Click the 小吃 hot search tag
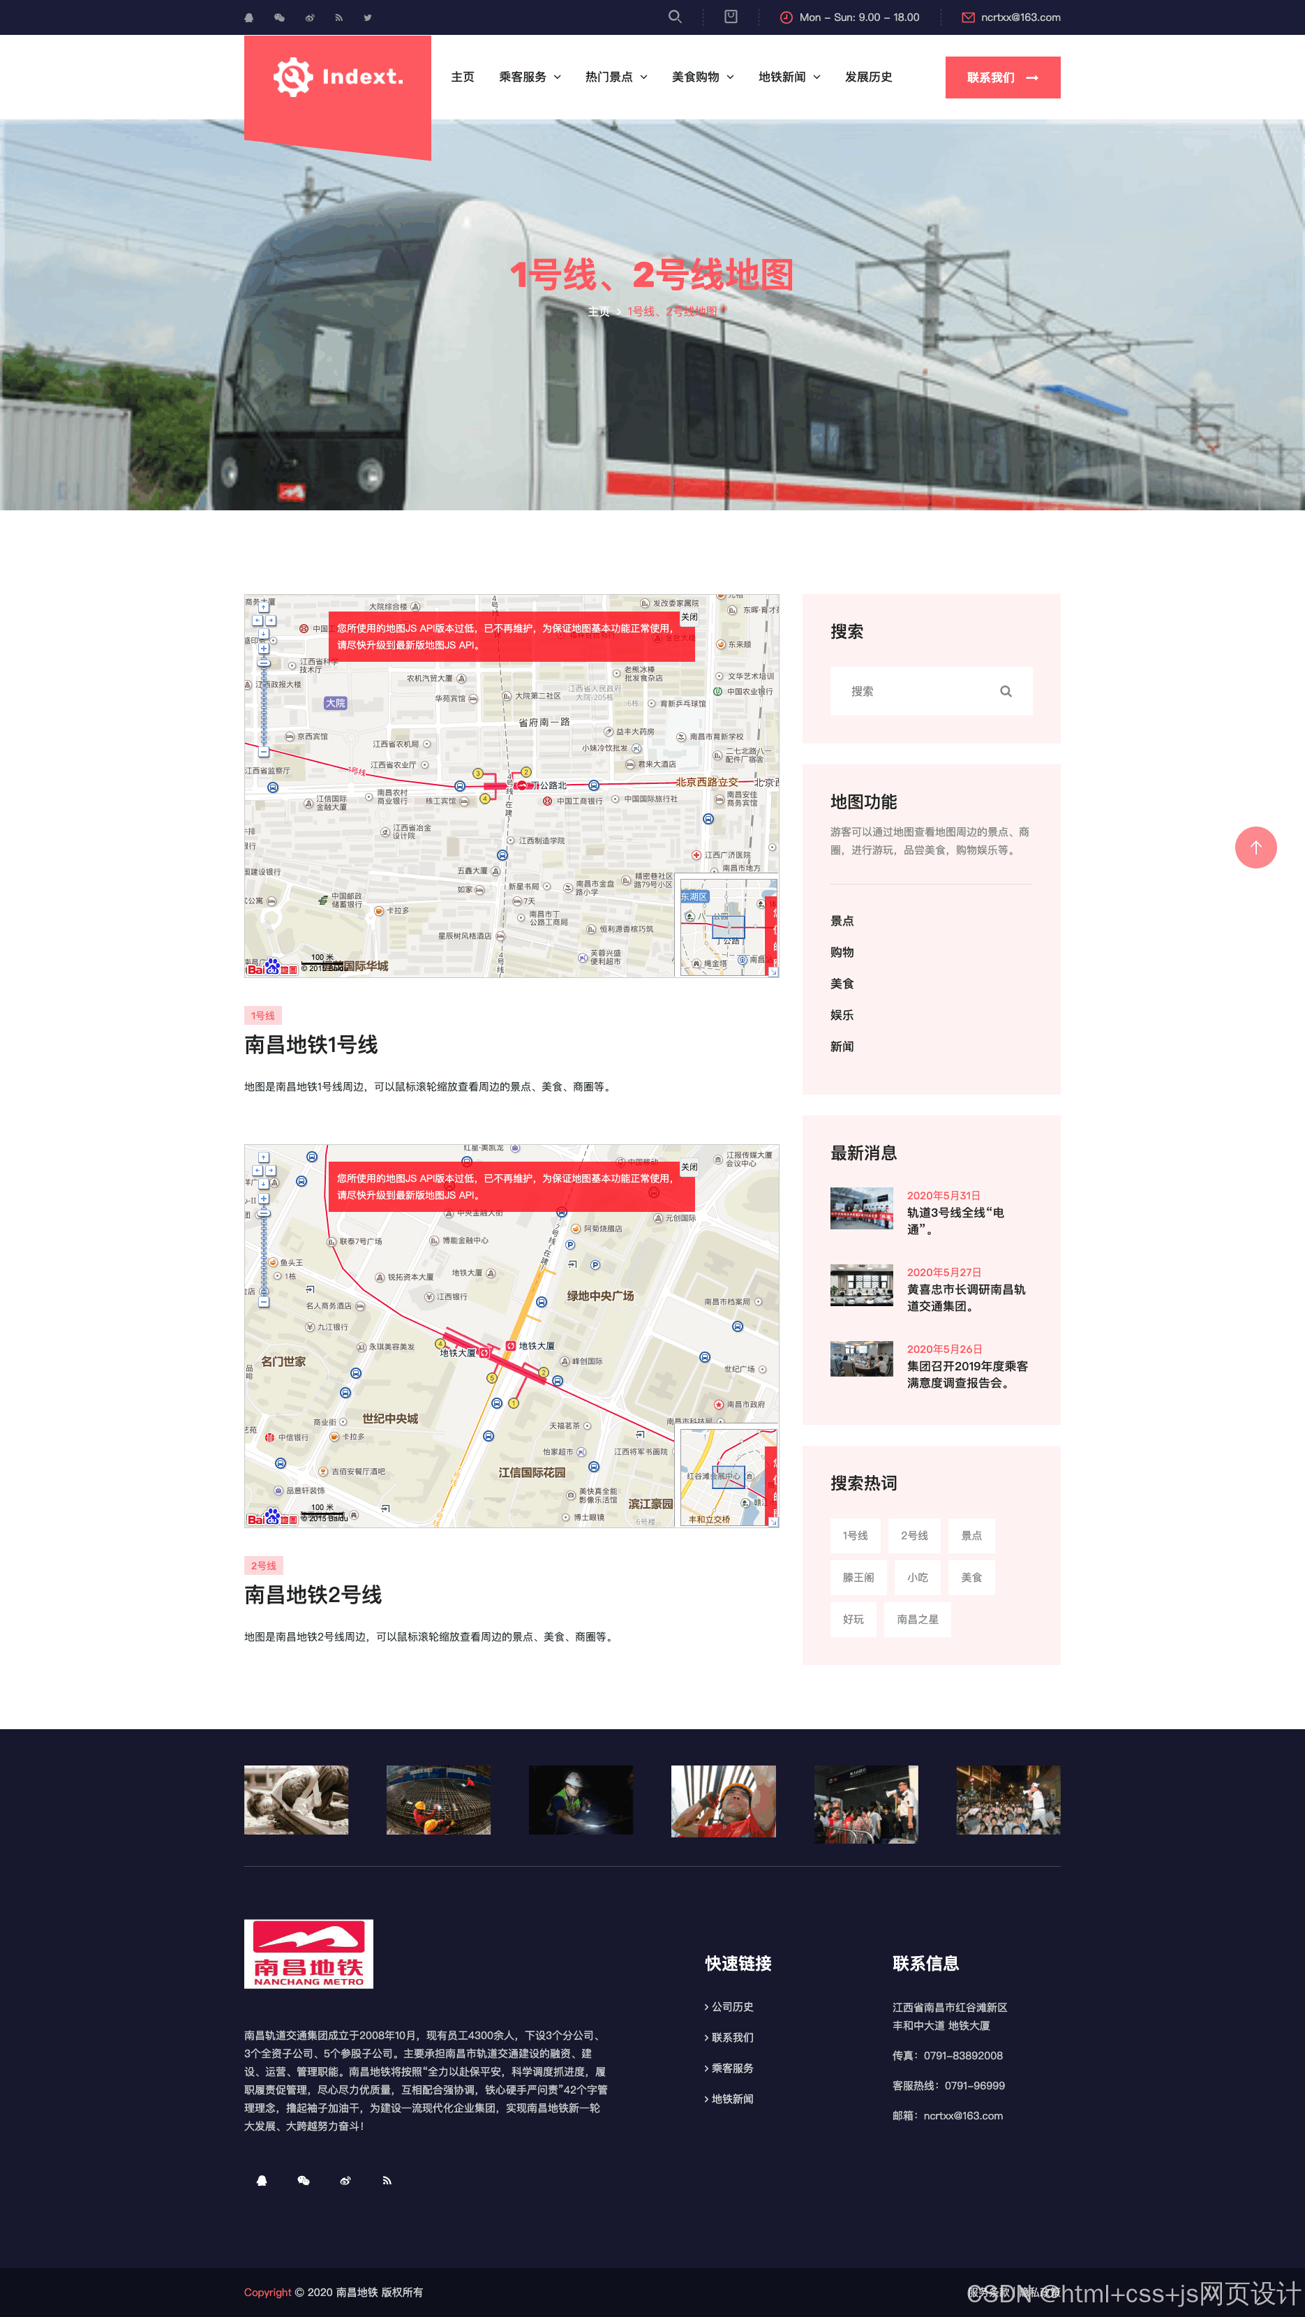The height and width of the screenshot is (2317, 1305). (918, 1577)
